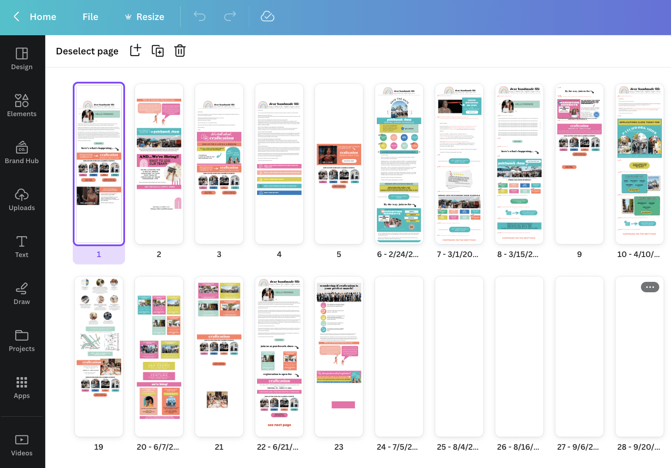This screenshot has height=468, width=671.
Task: Open the Apps panel
Action: [22, 388]
